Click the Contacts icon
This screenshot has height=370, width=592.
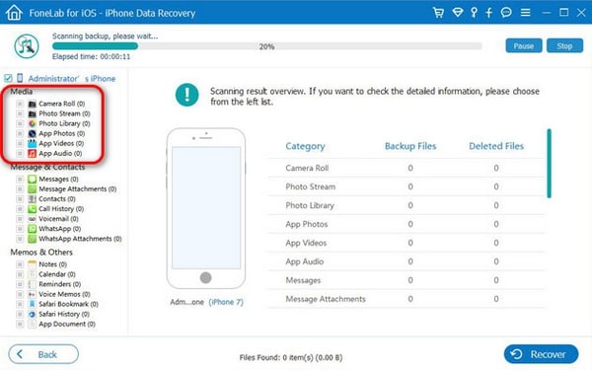click(x=33, y=199)
